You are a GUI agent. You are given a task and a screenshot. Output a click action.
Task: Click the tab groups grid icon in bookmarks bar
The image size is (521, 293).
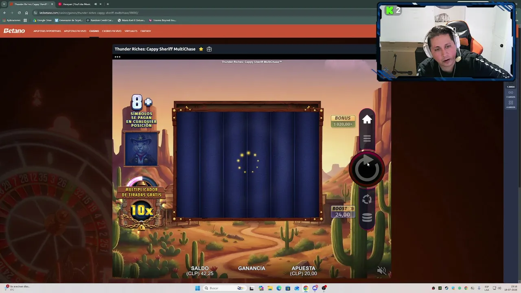[25, 20]
